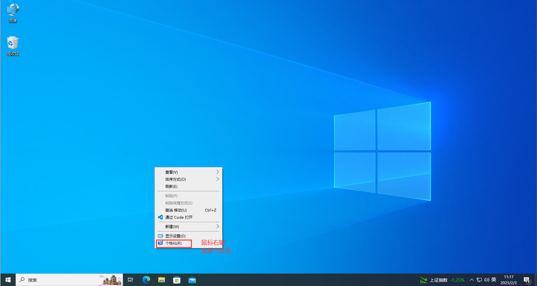Click the 上证指数 stock widget in the taskbar
This screenshot has height=286, width=537.
click(442, 280)
